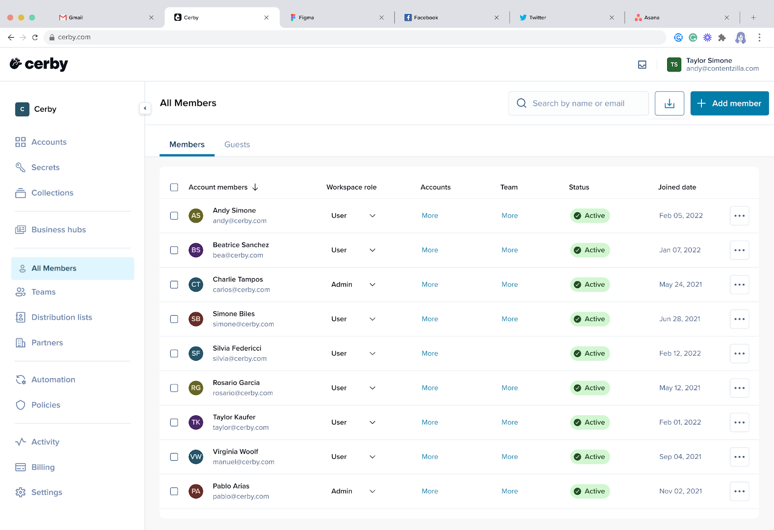This screenshot has width=774, height=530.
Task: Click the browser address bar showing cerby.com
Action: (355, 37)
